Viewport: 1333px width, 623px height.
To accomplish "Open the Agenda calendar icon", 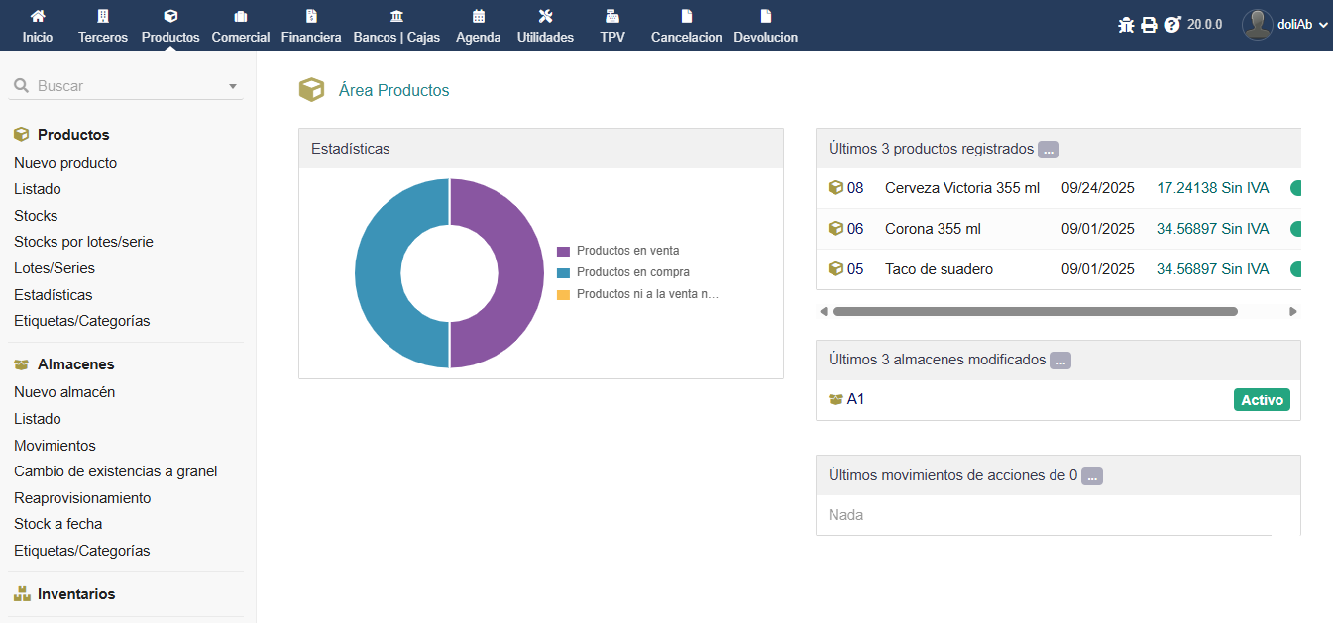I will [479, 17].
